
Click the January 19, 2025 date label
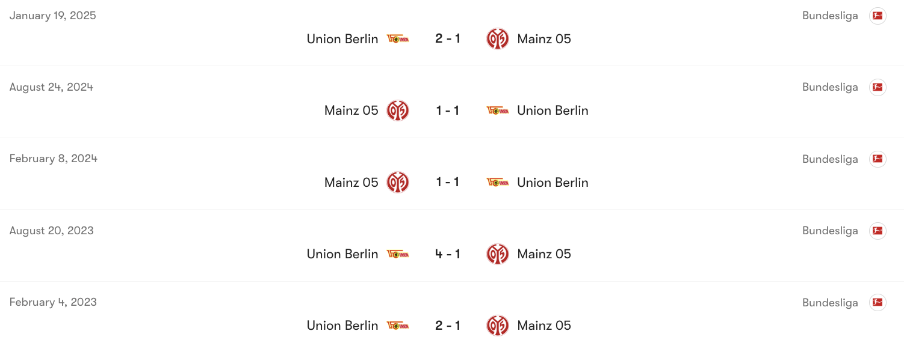[x=52, y=16]
